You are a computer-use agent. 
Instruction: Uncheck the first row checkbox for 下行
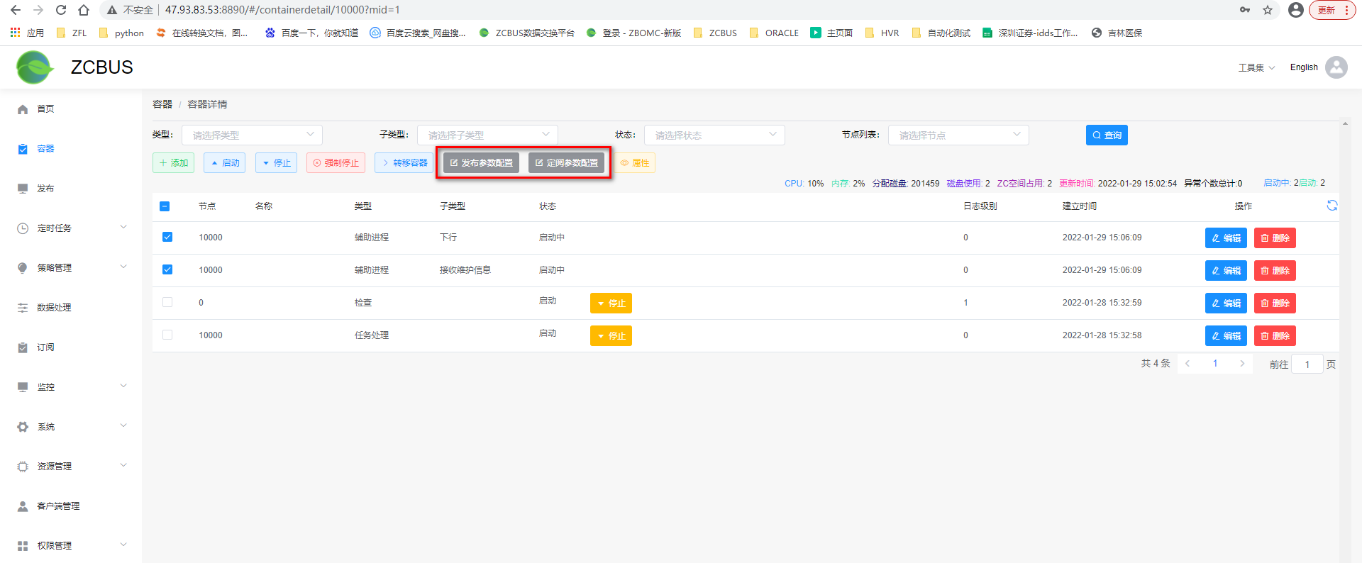(x=167, y=237)
